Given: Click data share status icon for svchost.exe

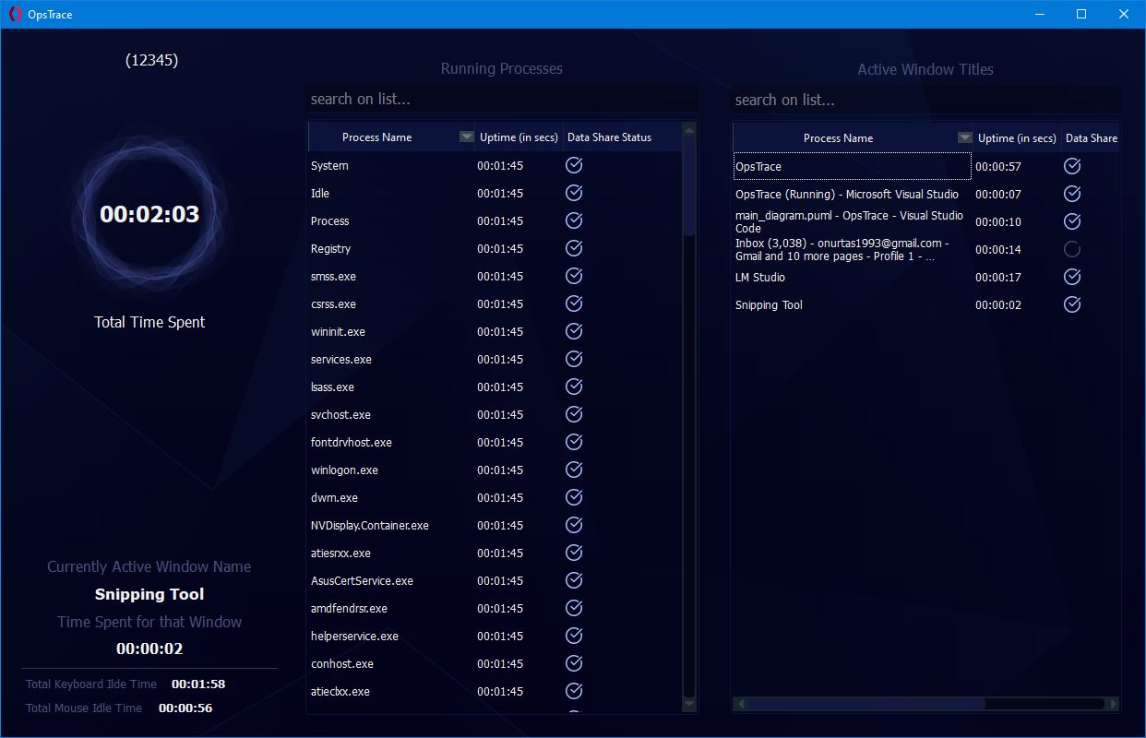Looking at the screenshot, I should coord(574,414).
